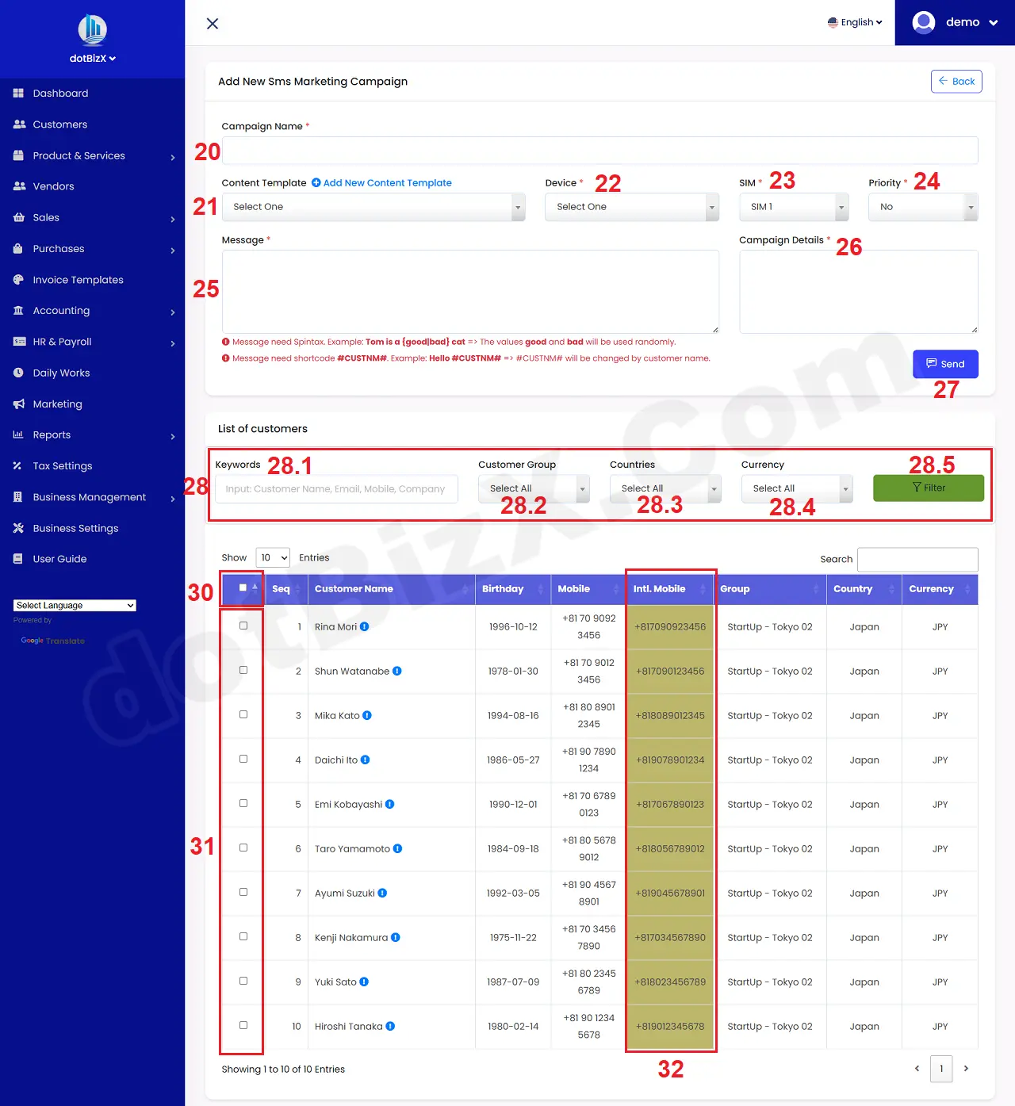The image size is (1015, 1106).
Task: Check the checkbox for Shun Watanabe
Action: coord(242,670)
